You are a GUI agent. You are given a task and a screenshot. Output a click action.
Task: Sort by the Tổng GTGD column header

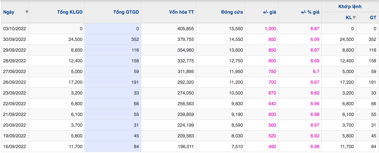coord(126,12)
